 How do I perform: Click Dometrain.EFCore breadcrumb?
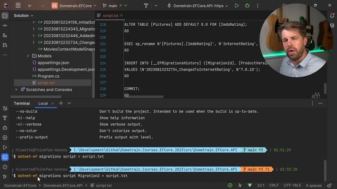pyautogui.click(x=20, y=185)
